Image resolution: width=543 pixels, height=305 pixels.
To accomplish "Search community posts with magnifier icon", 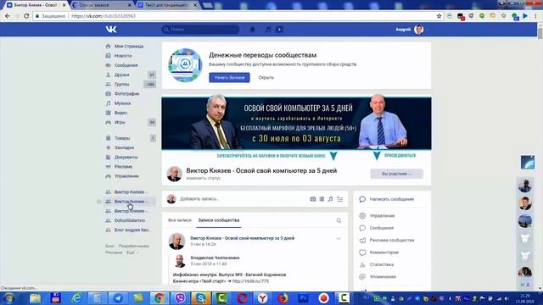I will point(339,220).
